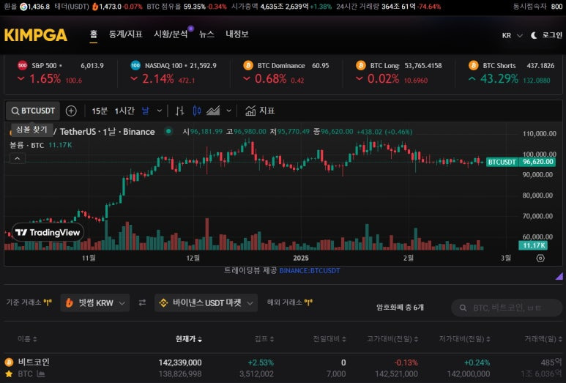Image resolution: width=566 pixels, height=383 pixels.
Task: Expand the timeframe dropdown arrow
Action: tap(159, 111)
